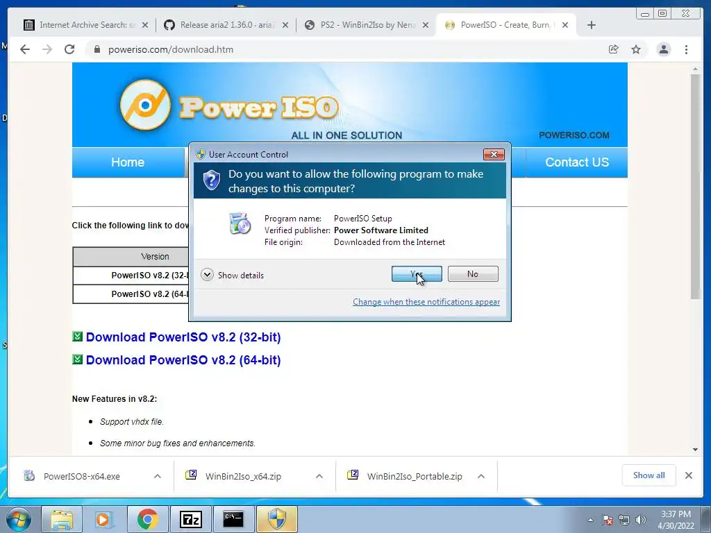Dismiss the downloads bar
Screen dimensions: 711x533
coord(688,475)
